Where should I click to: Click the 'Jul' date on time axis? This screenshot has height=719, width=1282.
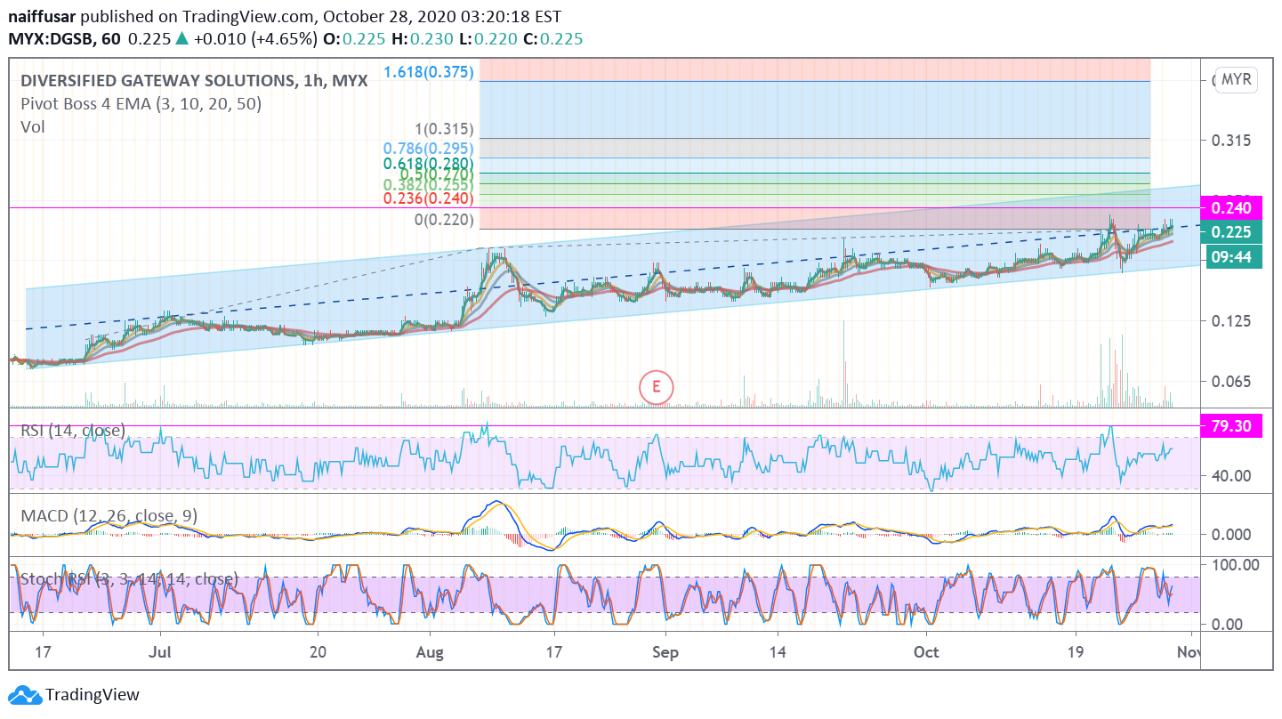coord(160,651)
